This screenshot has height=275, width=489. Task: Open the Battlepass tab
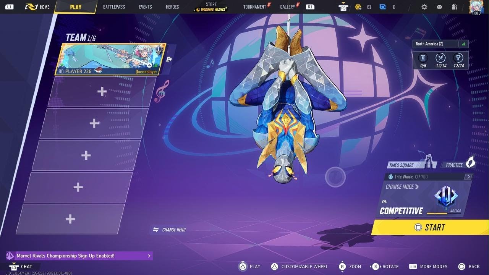coord(114,7)
